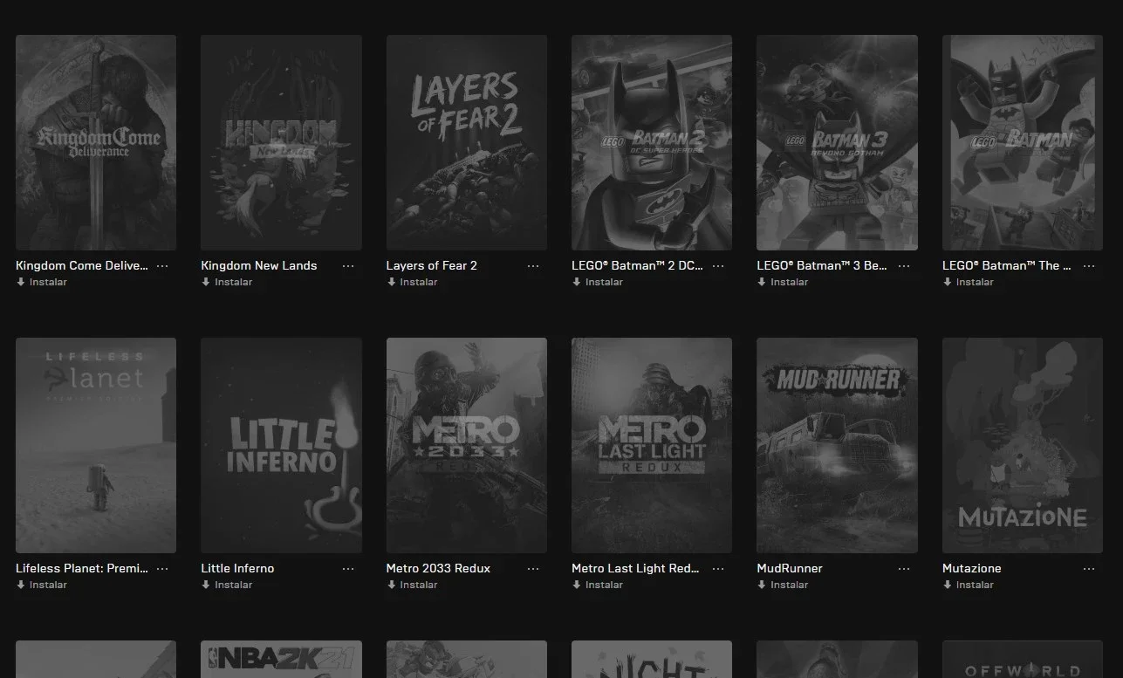This screenshot has width=1123, height=678.
Task: Select the Layers of Fear 2 cover
Action: pyautogui.click(x=467, y=142)
